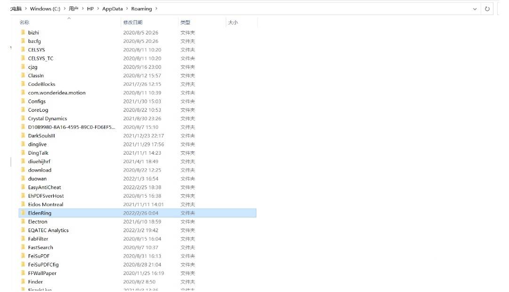Click the Windows (C:) breadcrumb
The height and width of the screenshot is (292, 509).
[45, 9]
